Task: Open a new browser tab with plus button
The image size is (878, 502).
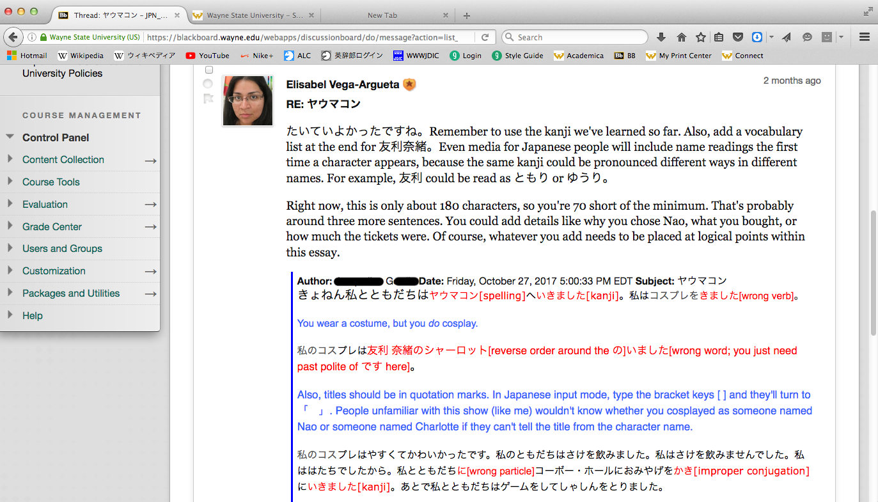Action: pyautogui.click(x=467, y=15)
